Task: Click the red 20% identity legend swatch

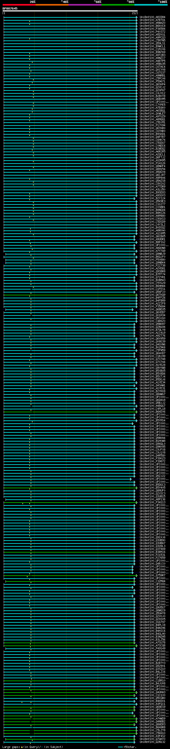Action: tap(19, 5)
